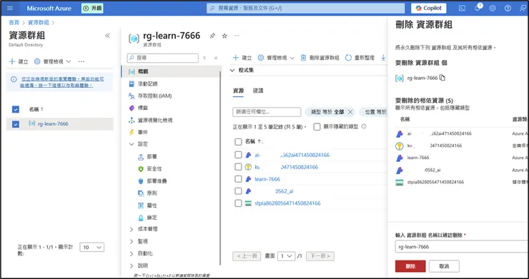Collapse the 設定 section
529x279 pixels.
pyautogui.click(x=132, y=144)
